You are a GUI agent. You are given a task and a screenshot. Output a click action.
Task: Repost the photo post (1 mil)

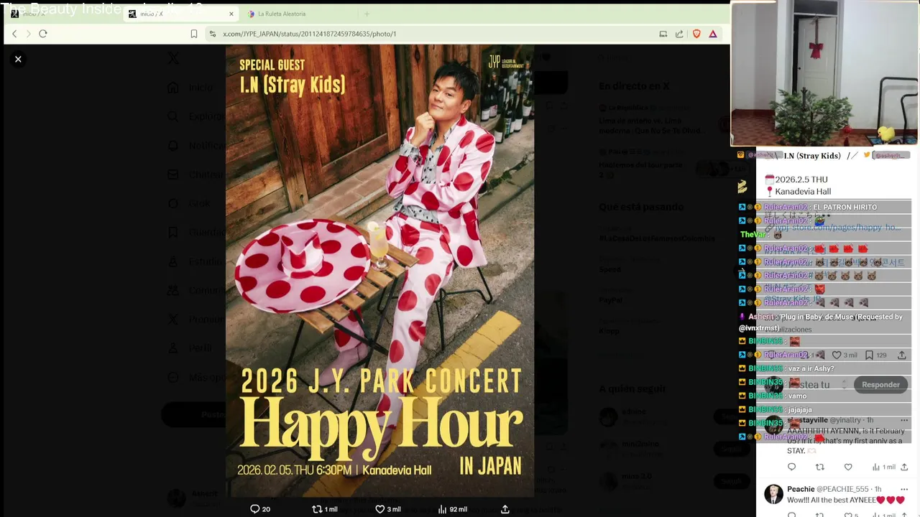click(324, 509)
